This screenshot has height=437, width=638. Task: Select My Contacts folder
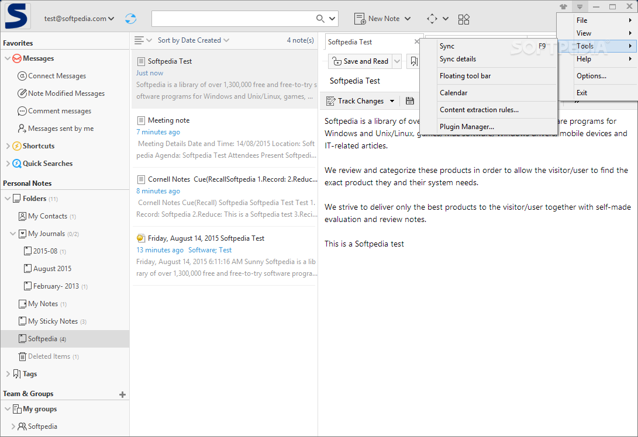pos(47,216)
